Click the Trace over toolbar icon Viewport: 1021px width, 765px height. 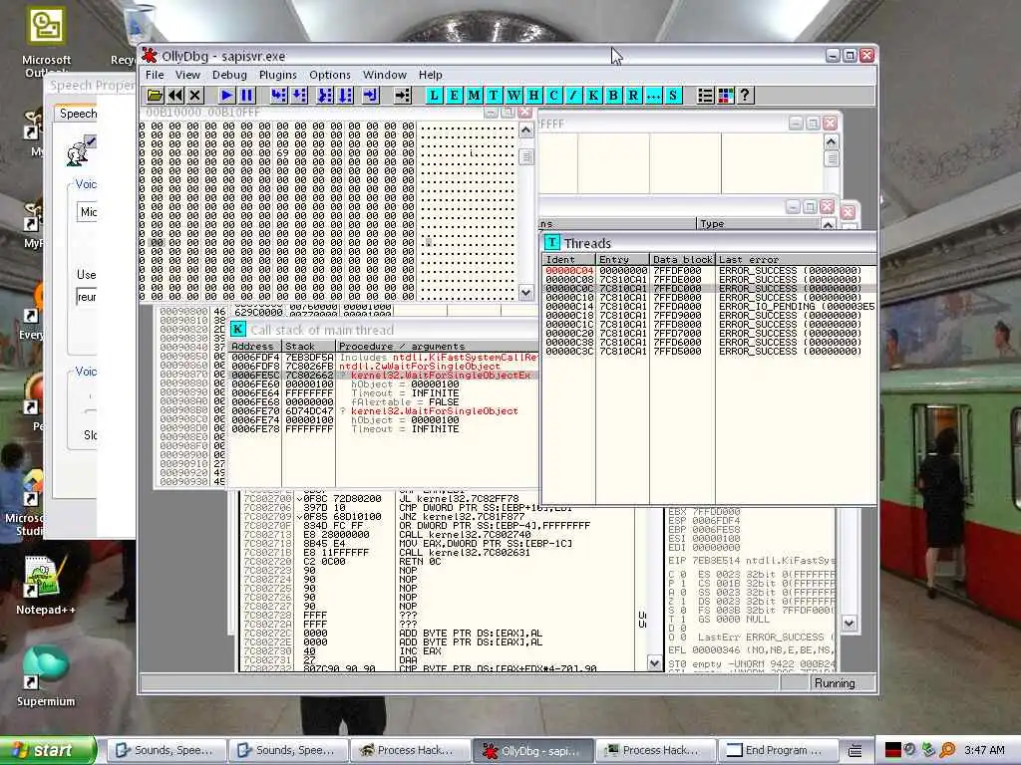(x=345, y=96)
